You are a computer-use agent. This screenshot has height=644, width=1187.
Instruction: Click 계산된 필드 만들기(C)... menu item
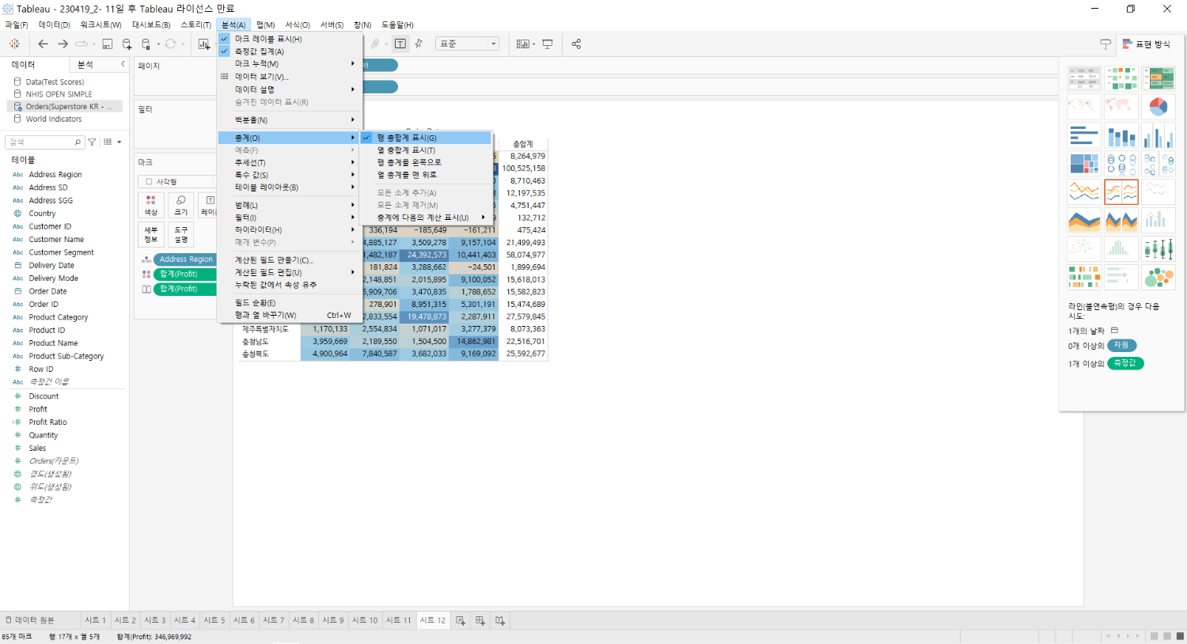pos(290,260)
